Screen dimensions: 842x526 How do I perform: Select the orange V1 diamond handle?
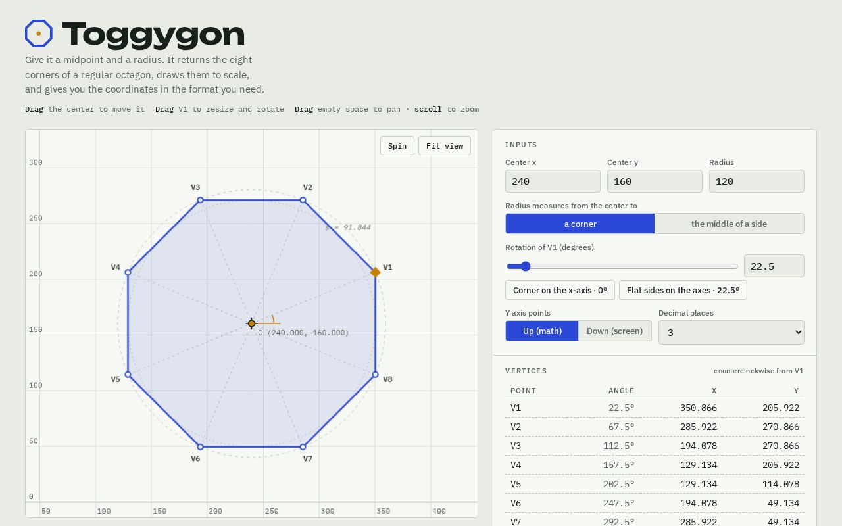tap(376, 272)
